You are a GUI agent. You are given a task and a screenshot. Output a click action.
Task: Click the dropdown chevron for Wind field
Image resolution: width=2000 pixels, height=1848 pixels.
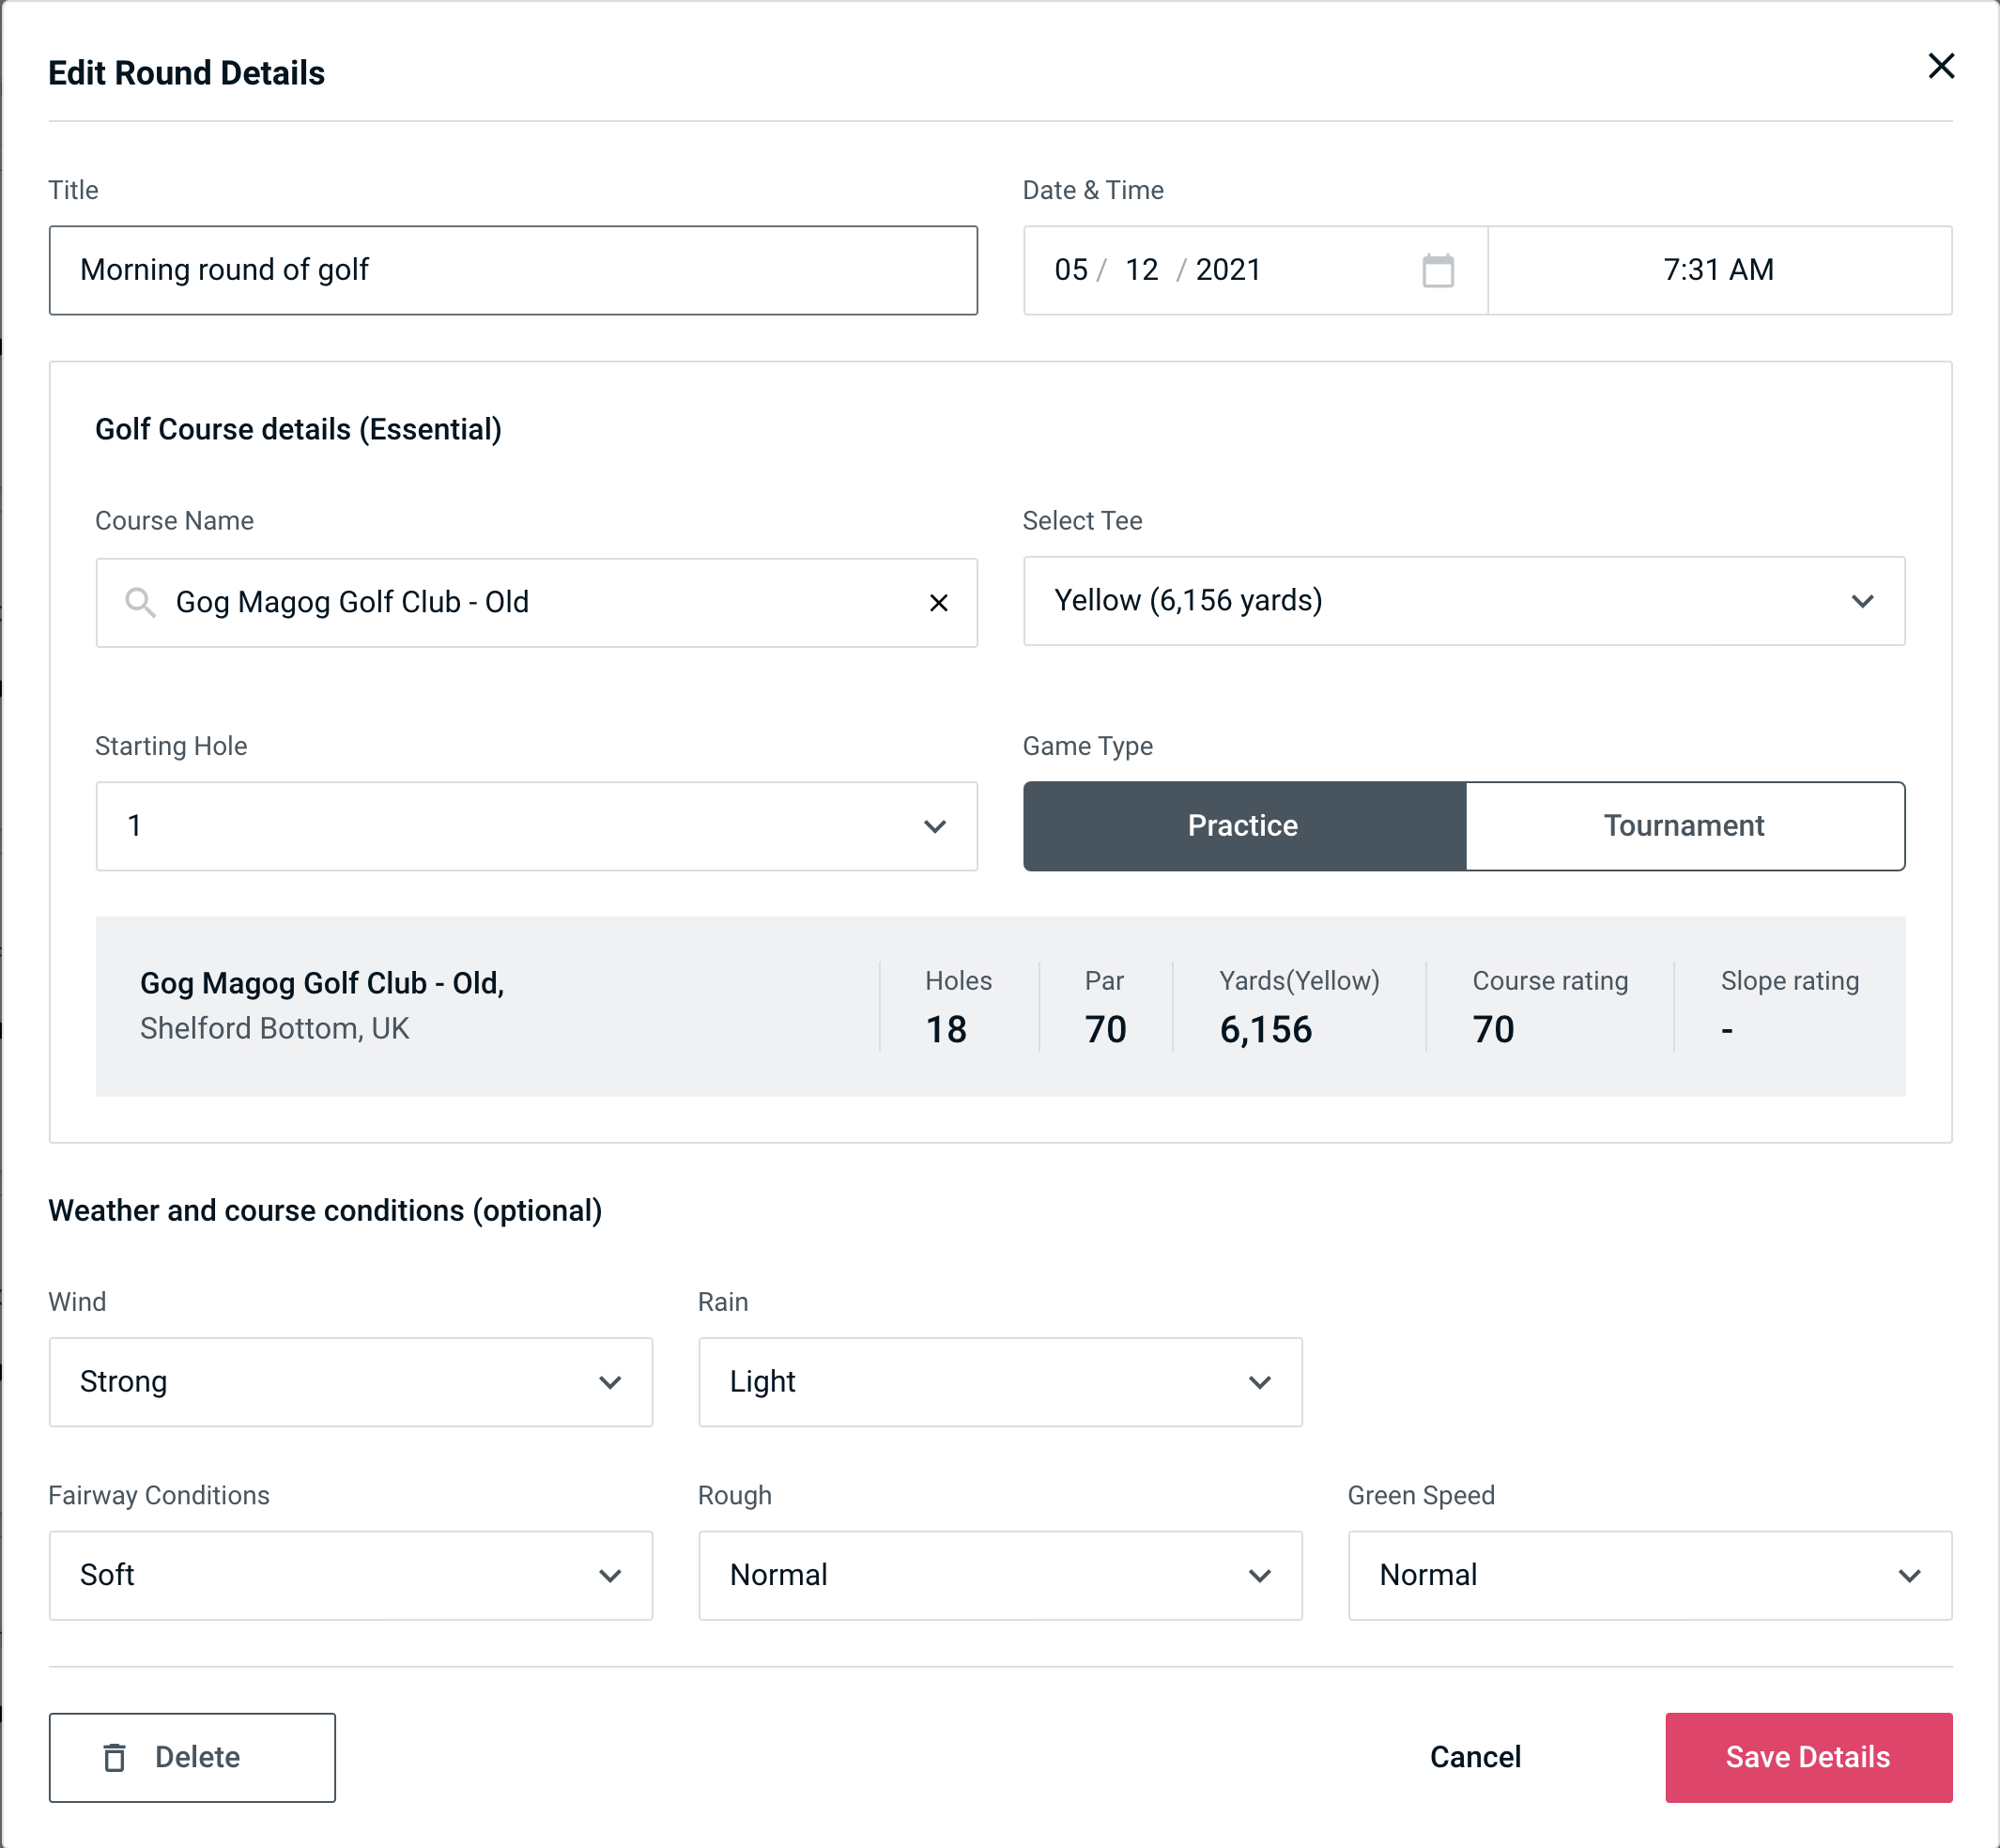609,1381
